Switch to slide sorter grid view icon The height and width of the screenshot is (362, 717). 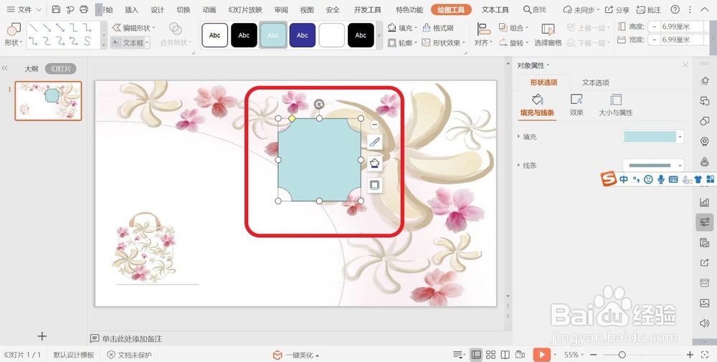click(x=490, y=355)
